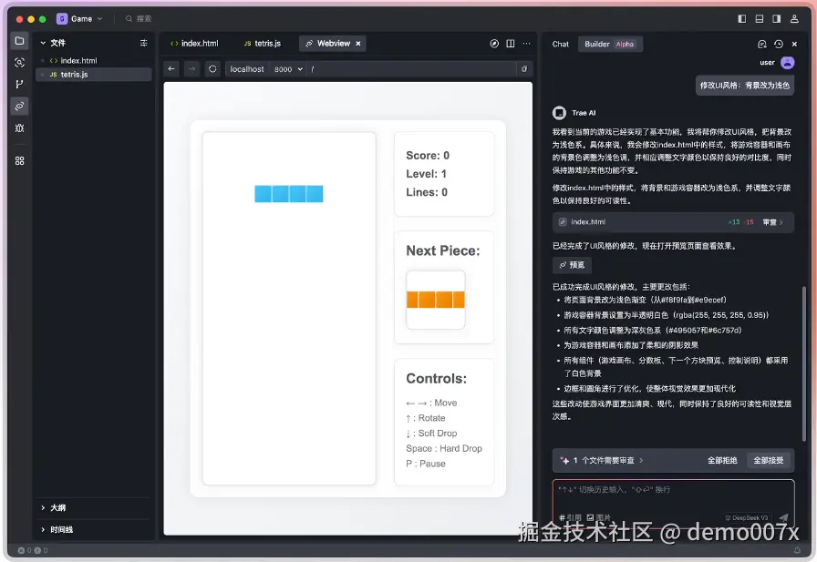Open index.html in the file tree
Viewport: 817px width, 562px height.
[78, 60]
